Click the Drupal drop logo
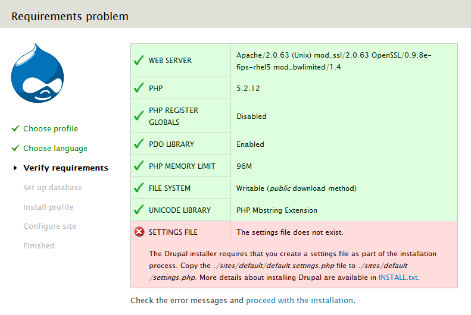 tap(38, 74)
